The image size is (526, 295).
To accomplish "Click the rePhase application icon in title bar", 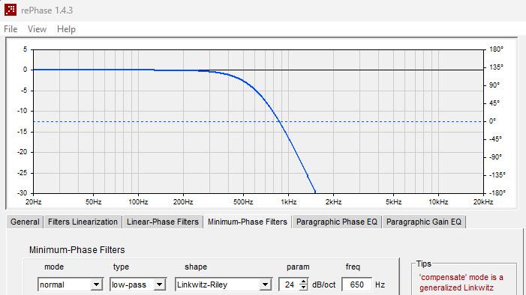I will pyautogui.click(x=11, y=10).
